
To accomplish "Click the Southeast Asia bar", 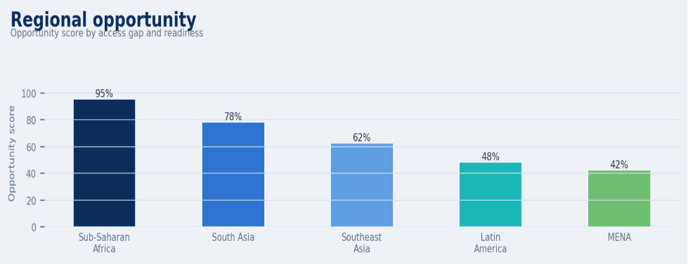I will point(361,185).
